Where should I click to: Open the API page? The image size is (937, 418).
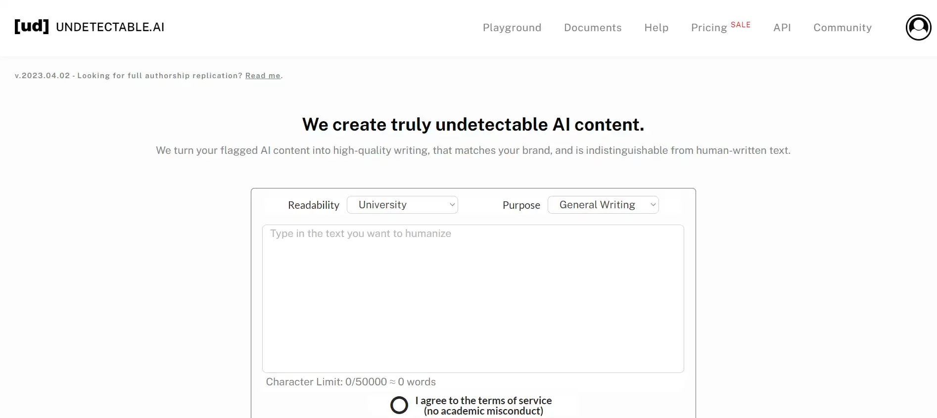click(782, 28)
